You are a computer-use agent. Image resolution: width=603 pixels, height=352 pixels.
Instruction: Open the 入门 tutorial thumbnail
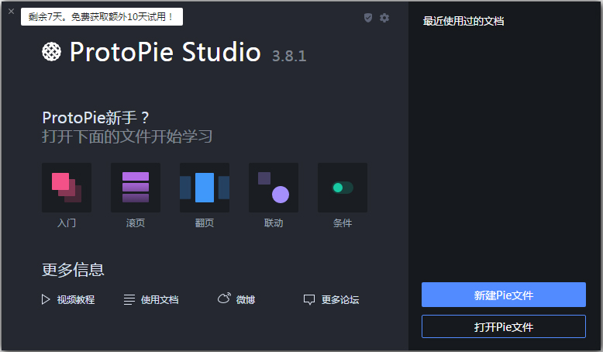tap(67, 188)
